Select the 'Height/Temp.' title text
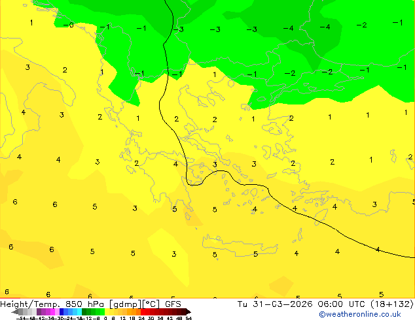This screenshot has height=320, width=415. tap(29, 304)
